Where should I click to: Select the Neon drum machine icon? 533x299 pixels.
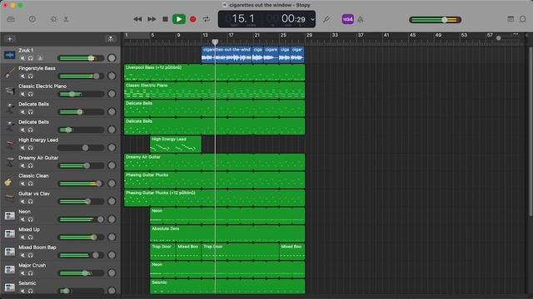pos(9,216)
